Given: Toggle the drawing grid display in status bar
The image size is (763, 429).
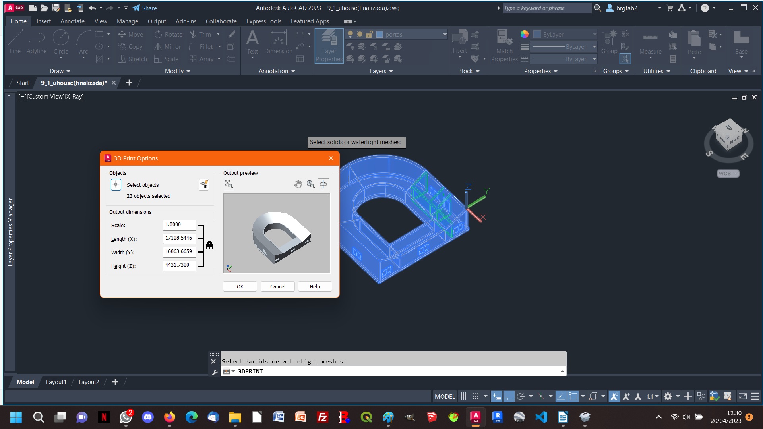Looking at the screenshot, I should [x=463, y=396].
